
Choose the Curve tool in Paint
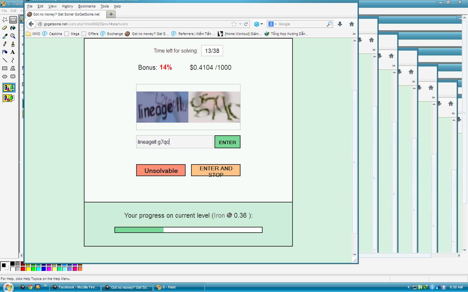point(13,60)
